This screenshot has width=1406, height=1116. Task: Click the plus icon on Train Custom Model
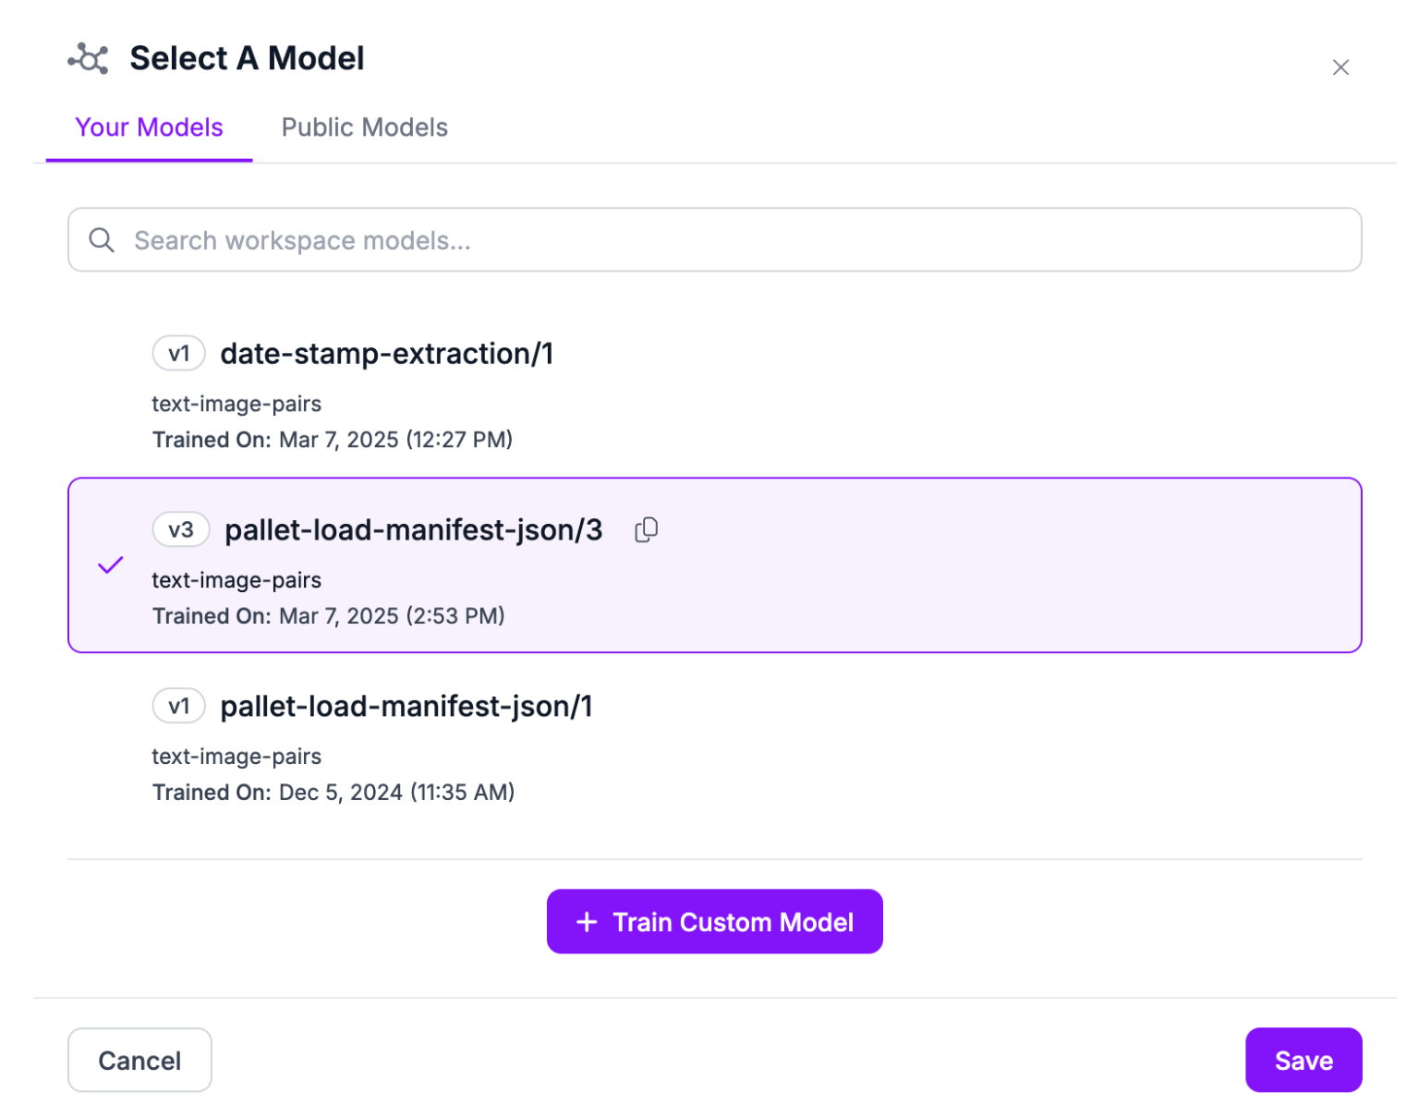587,922
